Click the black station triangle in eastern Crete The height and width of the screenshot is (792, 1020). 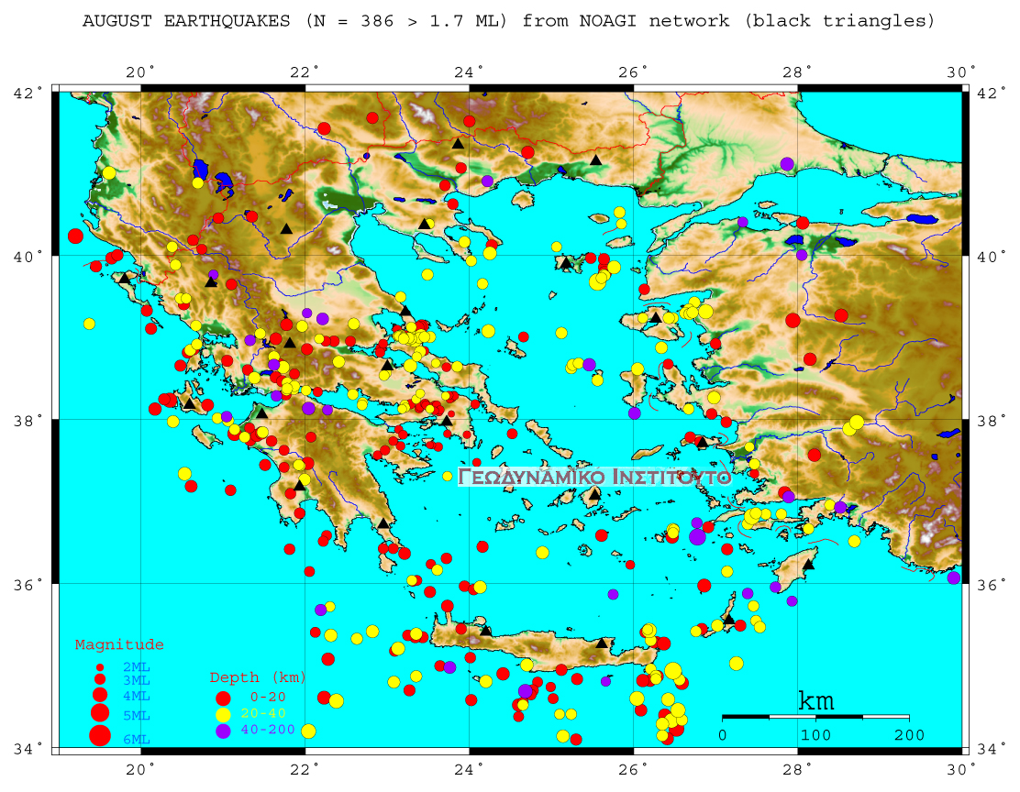click(x=602, y=643)
